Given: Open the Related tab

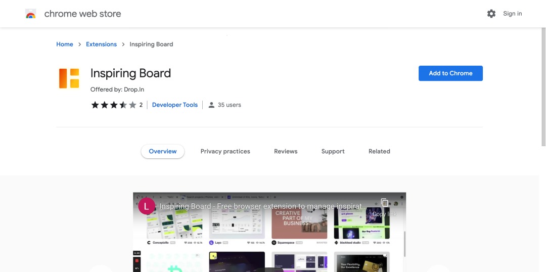Looking at the screenshot, I should [x=379, y=151].
